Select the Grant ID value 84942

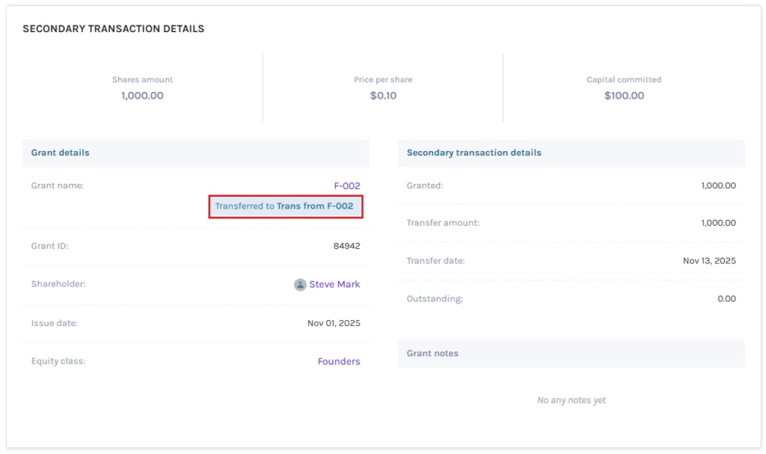tap(346, 245)
